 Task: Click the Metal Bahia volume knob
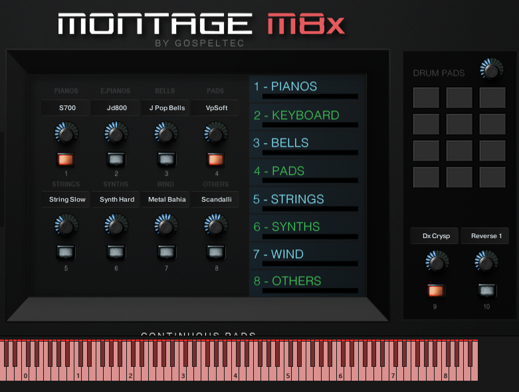(166, 226)
